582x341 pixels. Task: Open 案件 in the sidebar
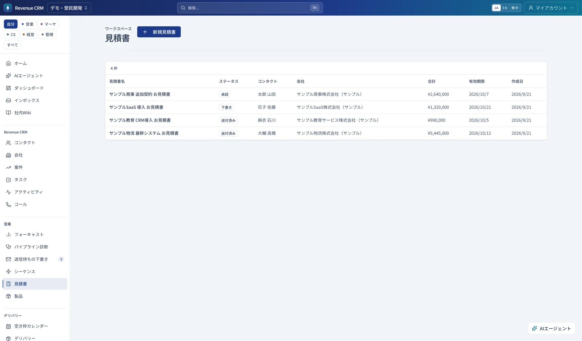(35, 167)
